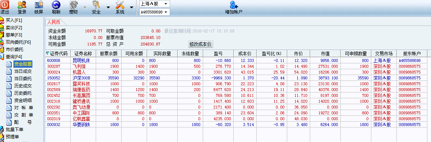Click loss value -9969.330

click(222, 78)
